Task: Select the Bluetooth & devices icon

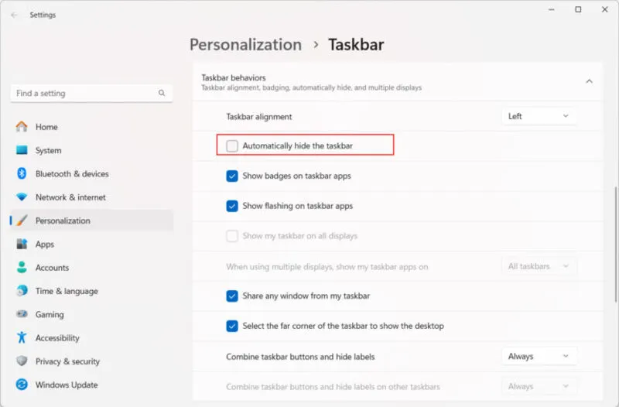Action: pyautogui.click(x=22, y=174)
